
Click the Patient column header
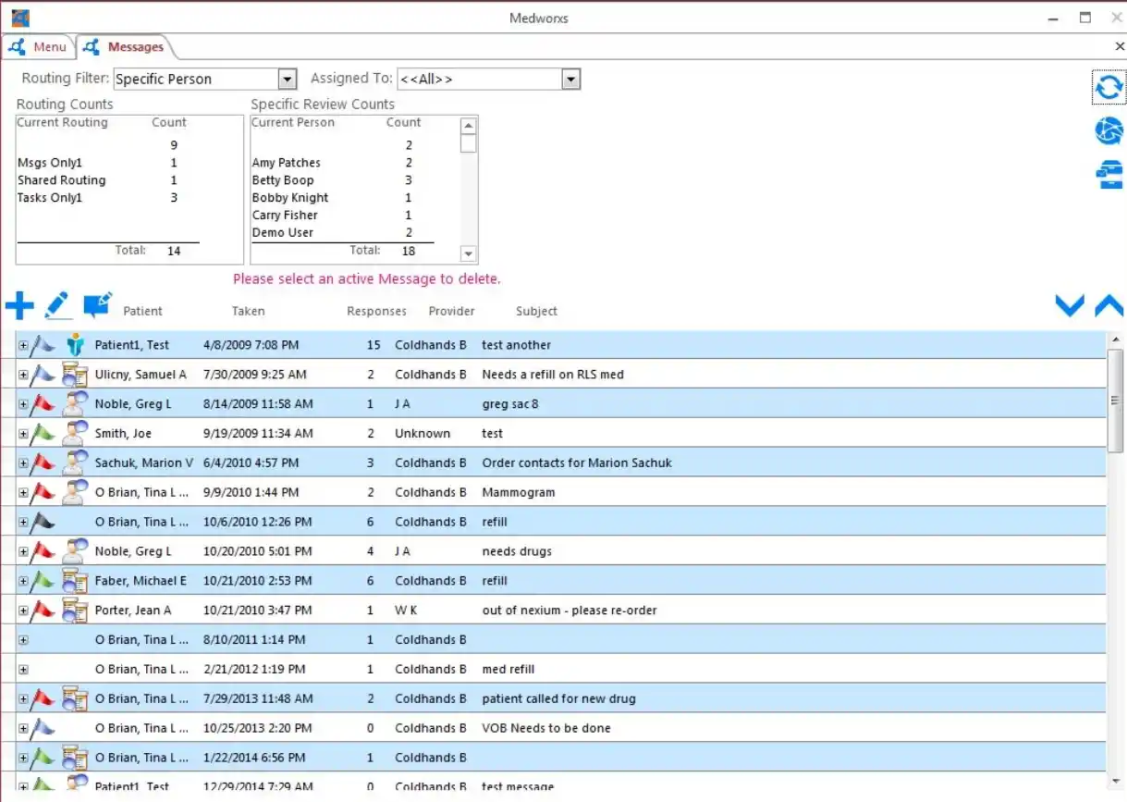142,311
